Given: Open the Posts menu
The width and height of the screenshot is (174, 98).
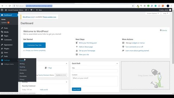Looking at the screenshot, I should pos(6,28).
